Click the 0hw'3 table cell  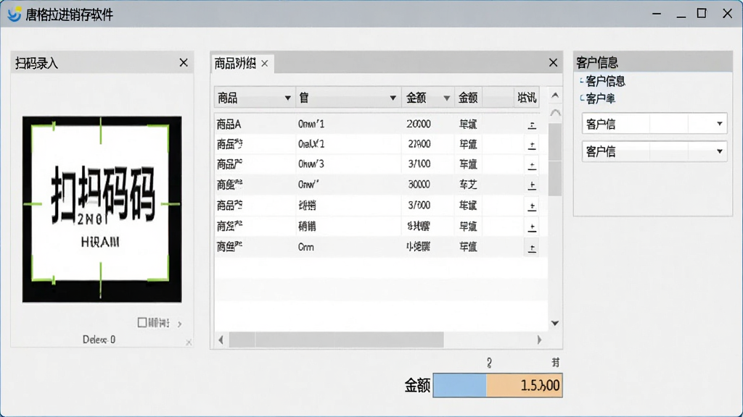[311, 164]
